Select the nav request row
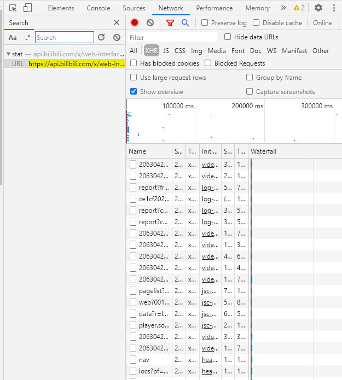 coord(234,360)
